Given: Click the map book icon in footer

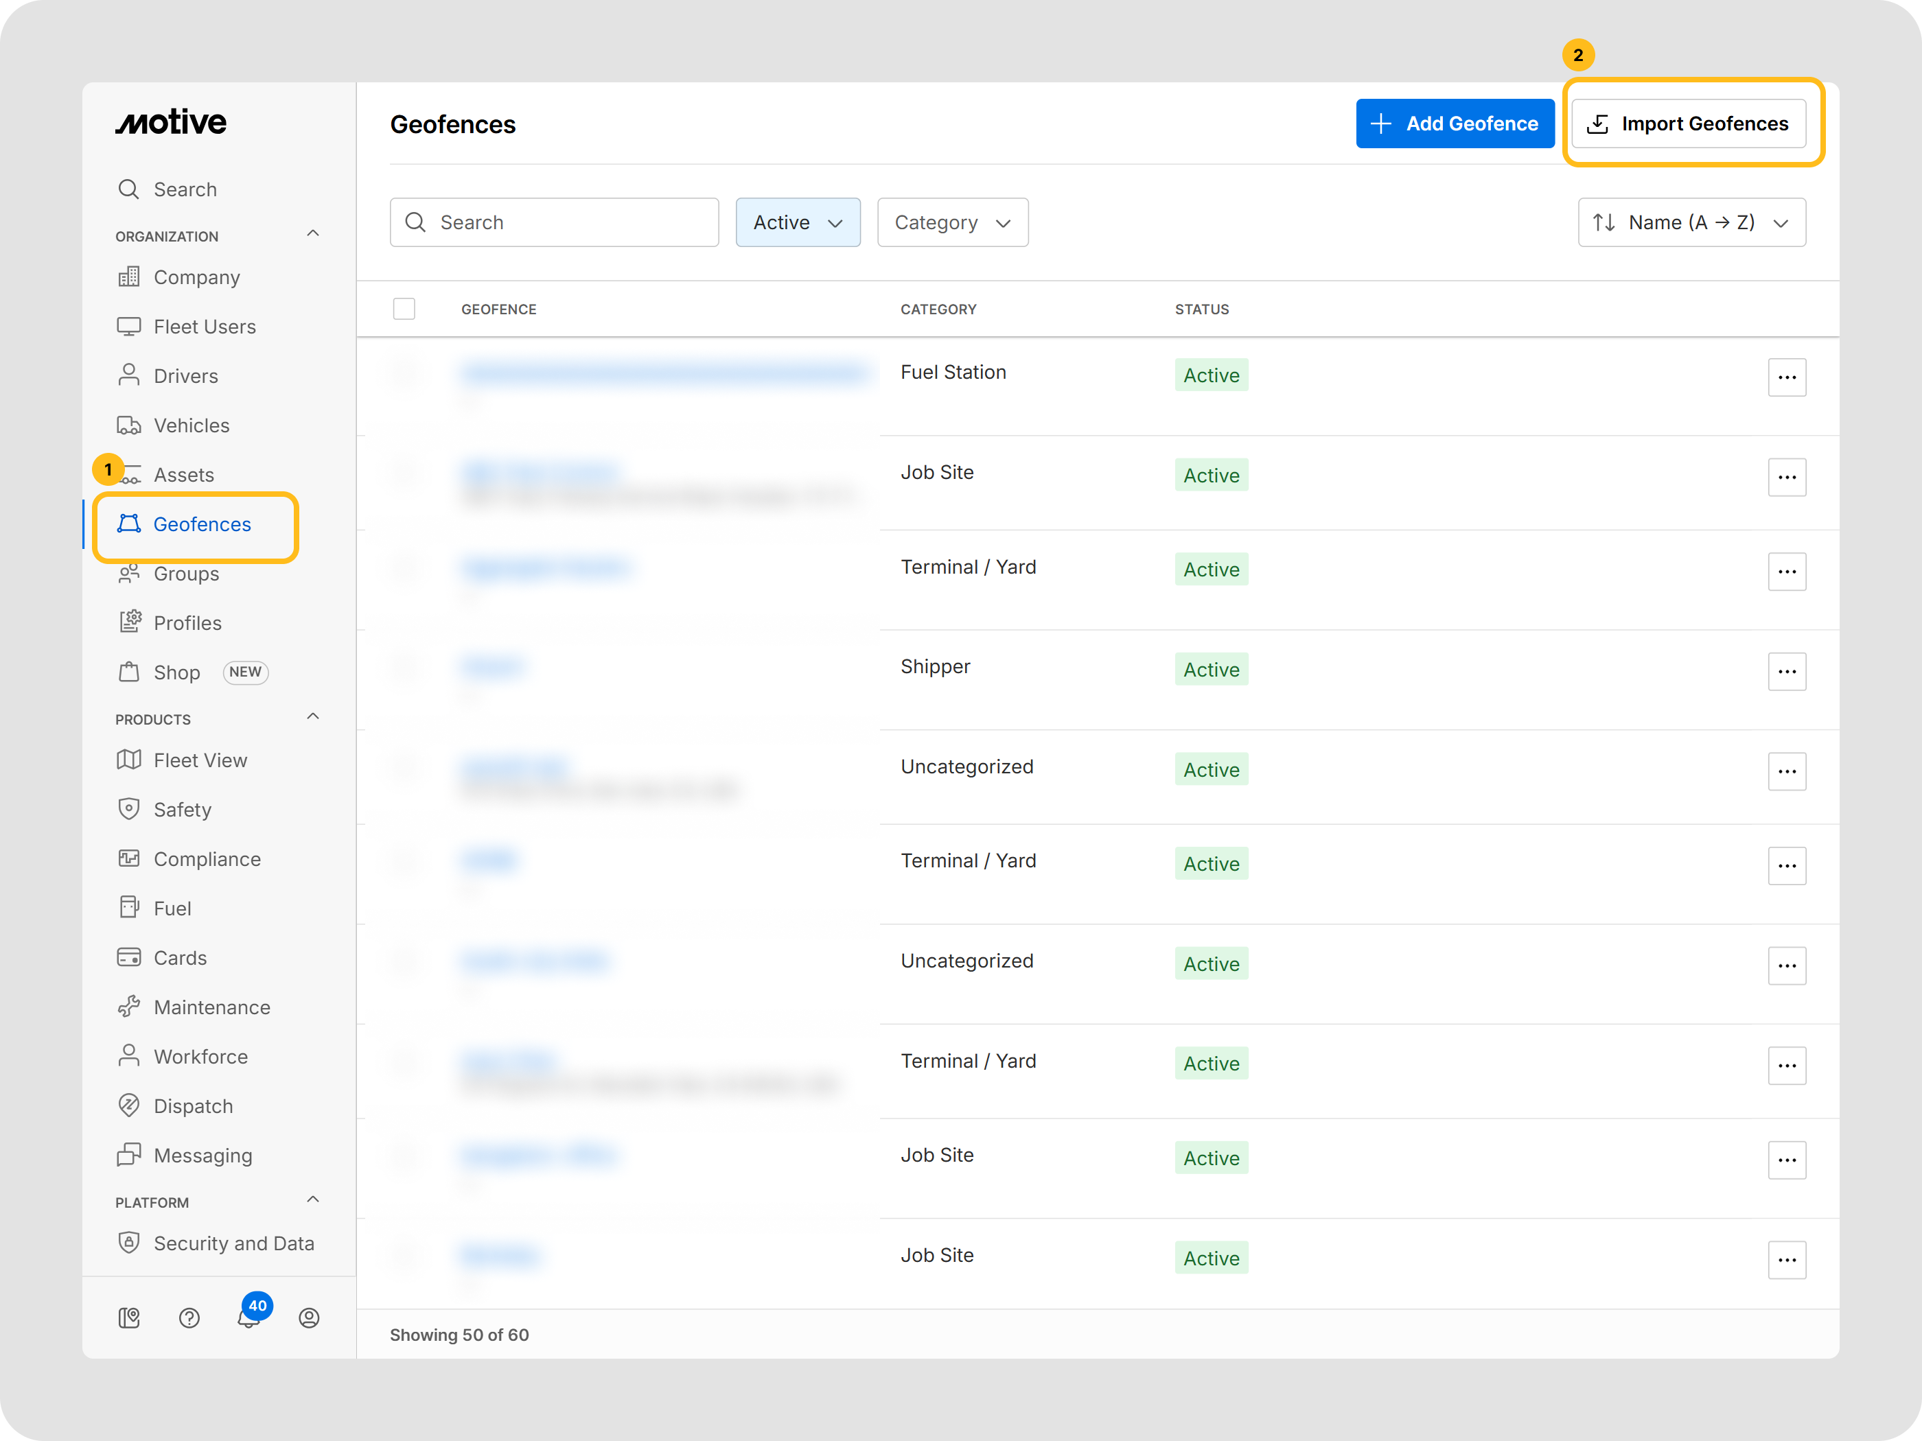Looking at the screenshot, I should point(130,1317).
